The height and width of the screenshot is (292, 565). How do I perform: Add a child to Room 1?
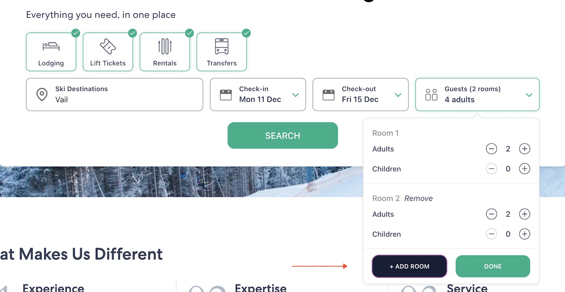[524, 169]
